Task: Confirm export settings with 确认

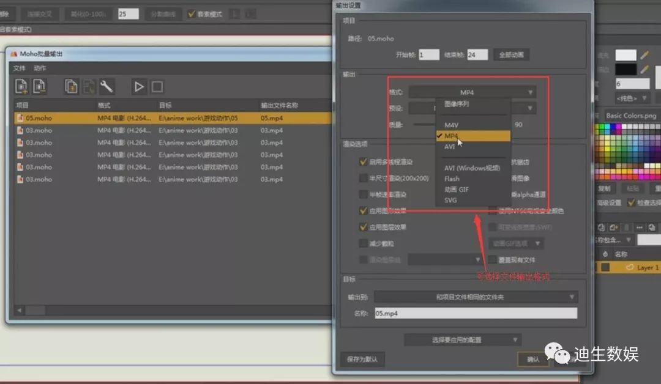Action: (533, 359)
